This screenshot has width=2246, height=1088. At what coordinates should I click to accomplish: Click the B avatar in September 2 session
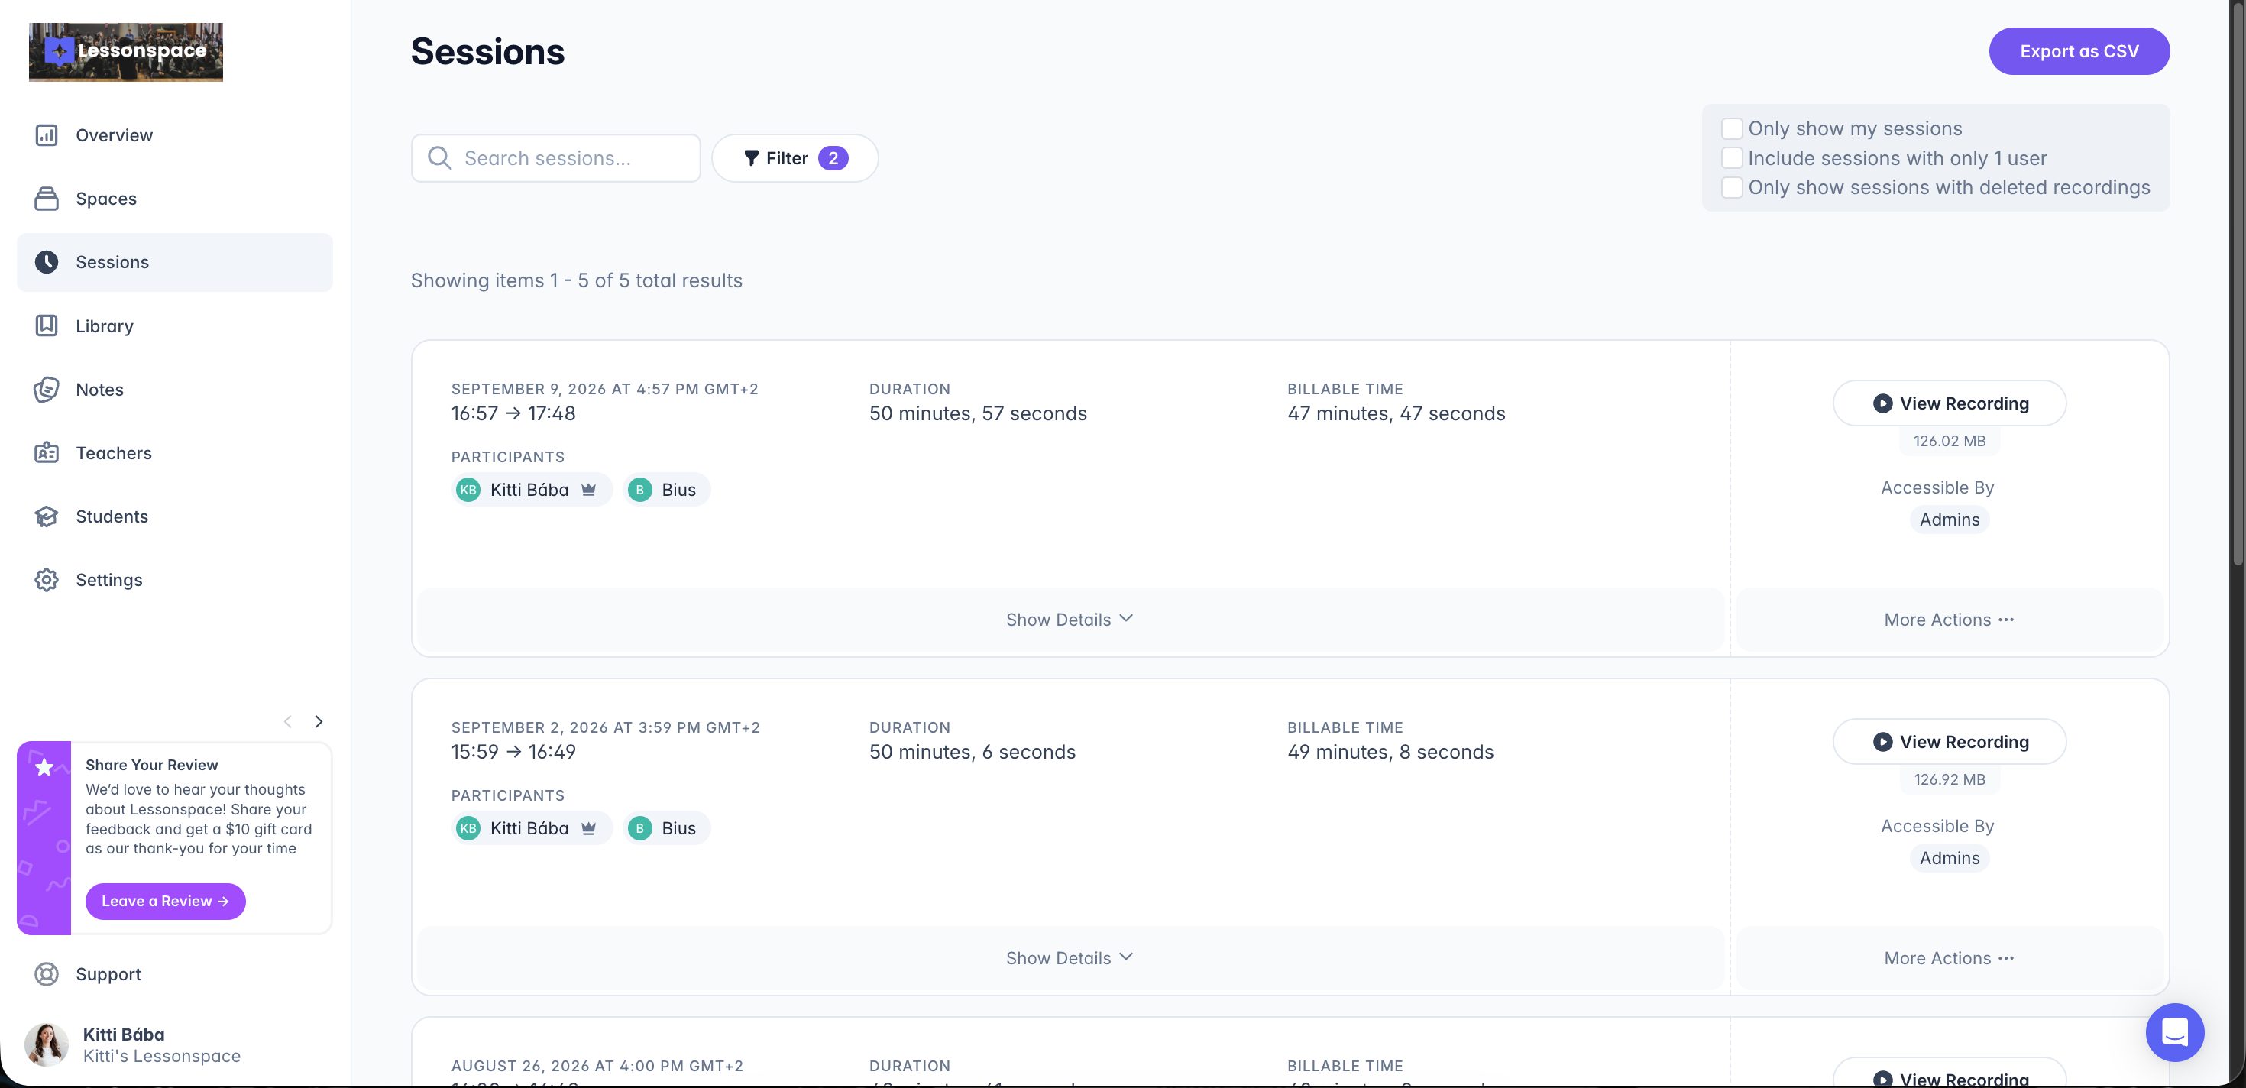(640, 828)
